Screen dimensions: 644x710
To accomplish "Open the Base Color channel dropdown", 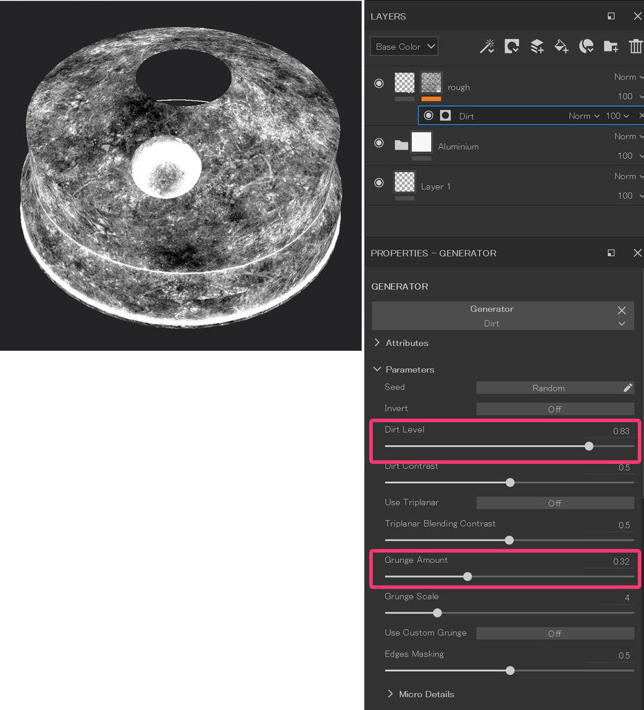I will point(404,46).
